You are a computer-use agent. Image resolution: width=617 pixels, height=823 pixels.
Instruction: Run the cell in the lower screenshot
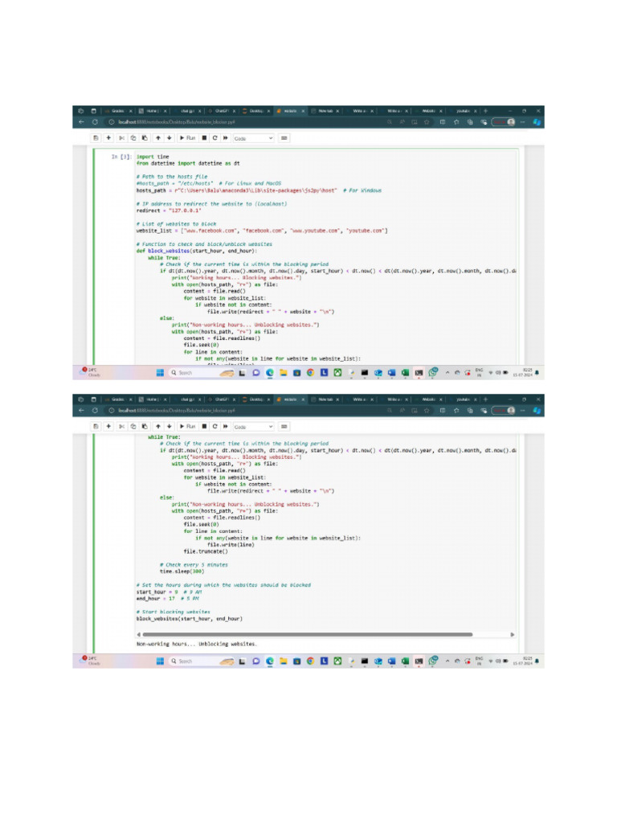pos(187,427)
